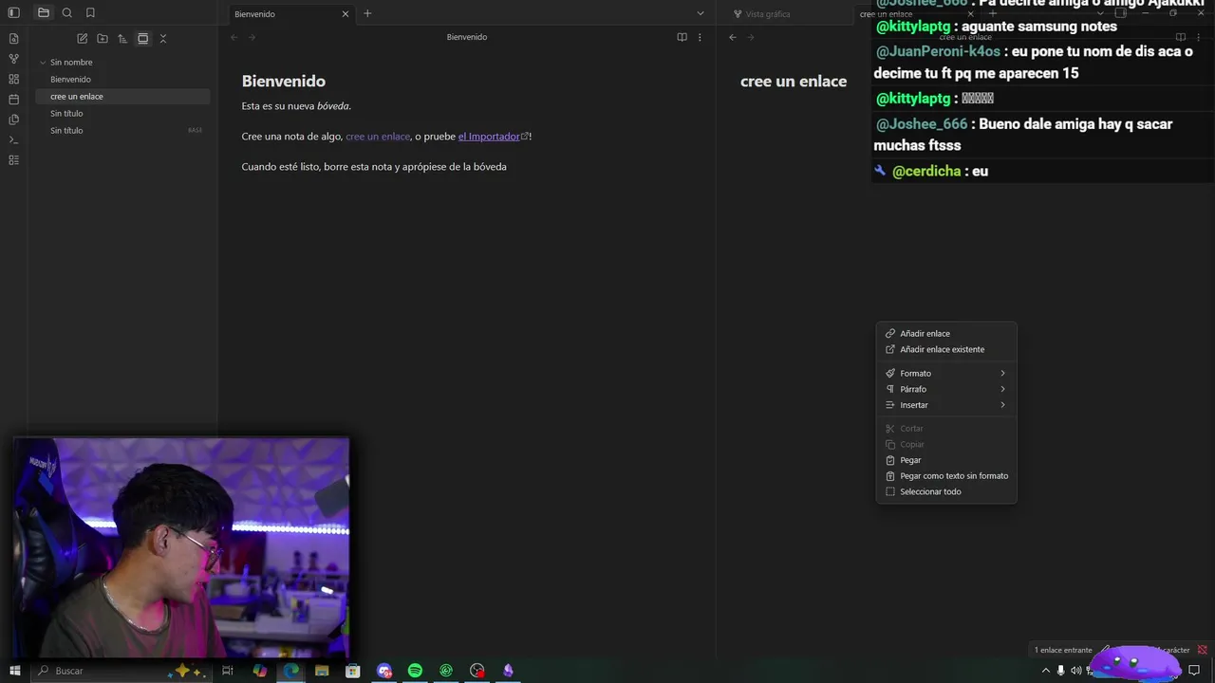1215x683 pixels.
Task: Open daily note calendar icon in ribbon
Action: (x=13, y=100)
